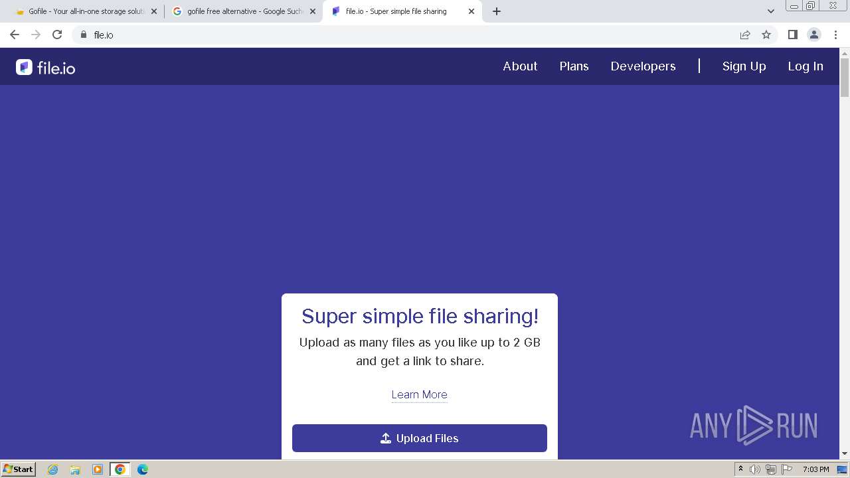The image size is (850, 478).
Task: Click the file.io logo in header
Action: point(46,67)
